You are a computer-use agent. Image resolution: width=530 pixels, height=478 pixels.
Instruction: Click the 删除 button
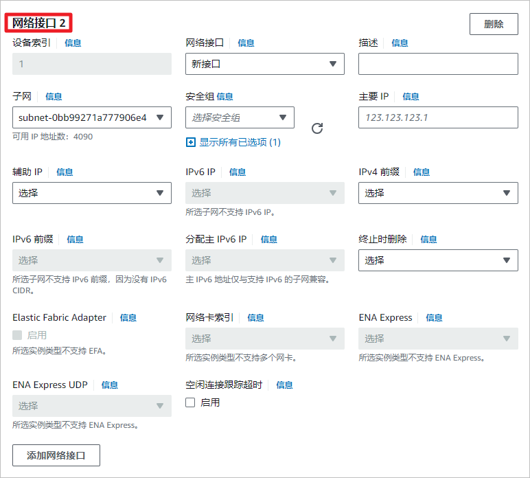click(x=494, y=24)
